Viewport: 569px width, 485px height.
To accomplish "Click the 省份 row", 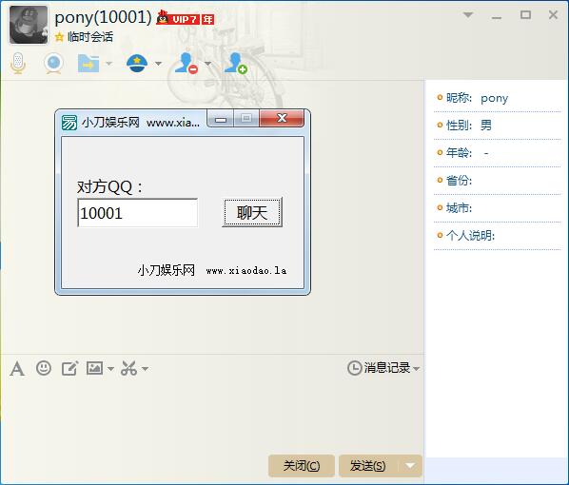I will [497, 181].
